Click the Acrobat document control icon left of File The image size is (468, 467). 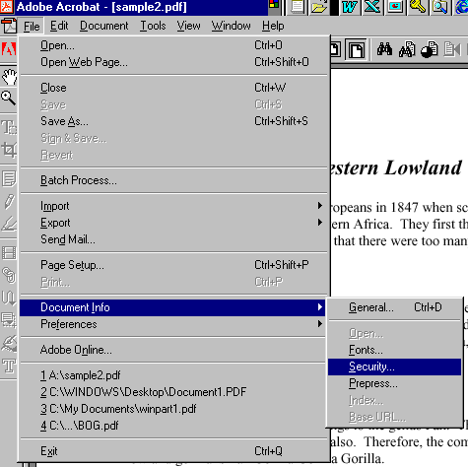(9, 26)
